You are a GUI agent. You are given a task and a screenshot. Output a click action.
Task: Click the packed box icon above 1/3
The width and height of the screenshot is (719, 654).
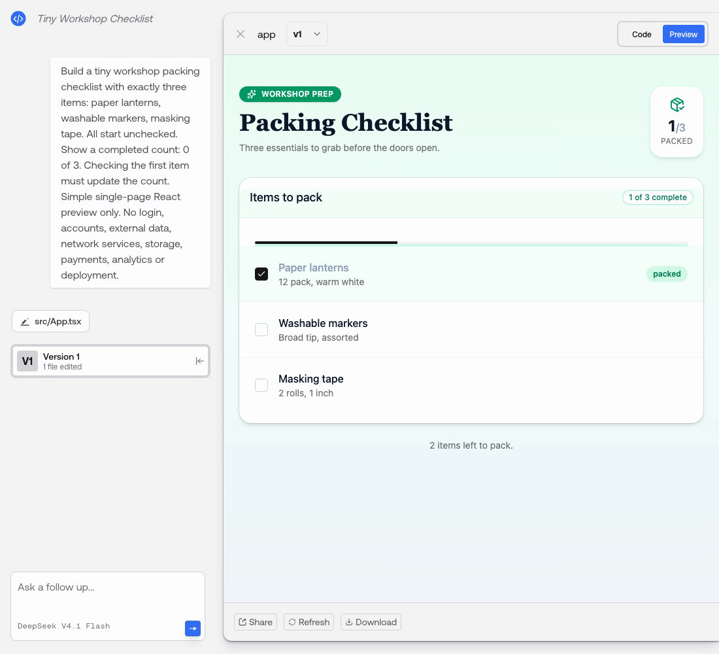(x=677, y=105)
